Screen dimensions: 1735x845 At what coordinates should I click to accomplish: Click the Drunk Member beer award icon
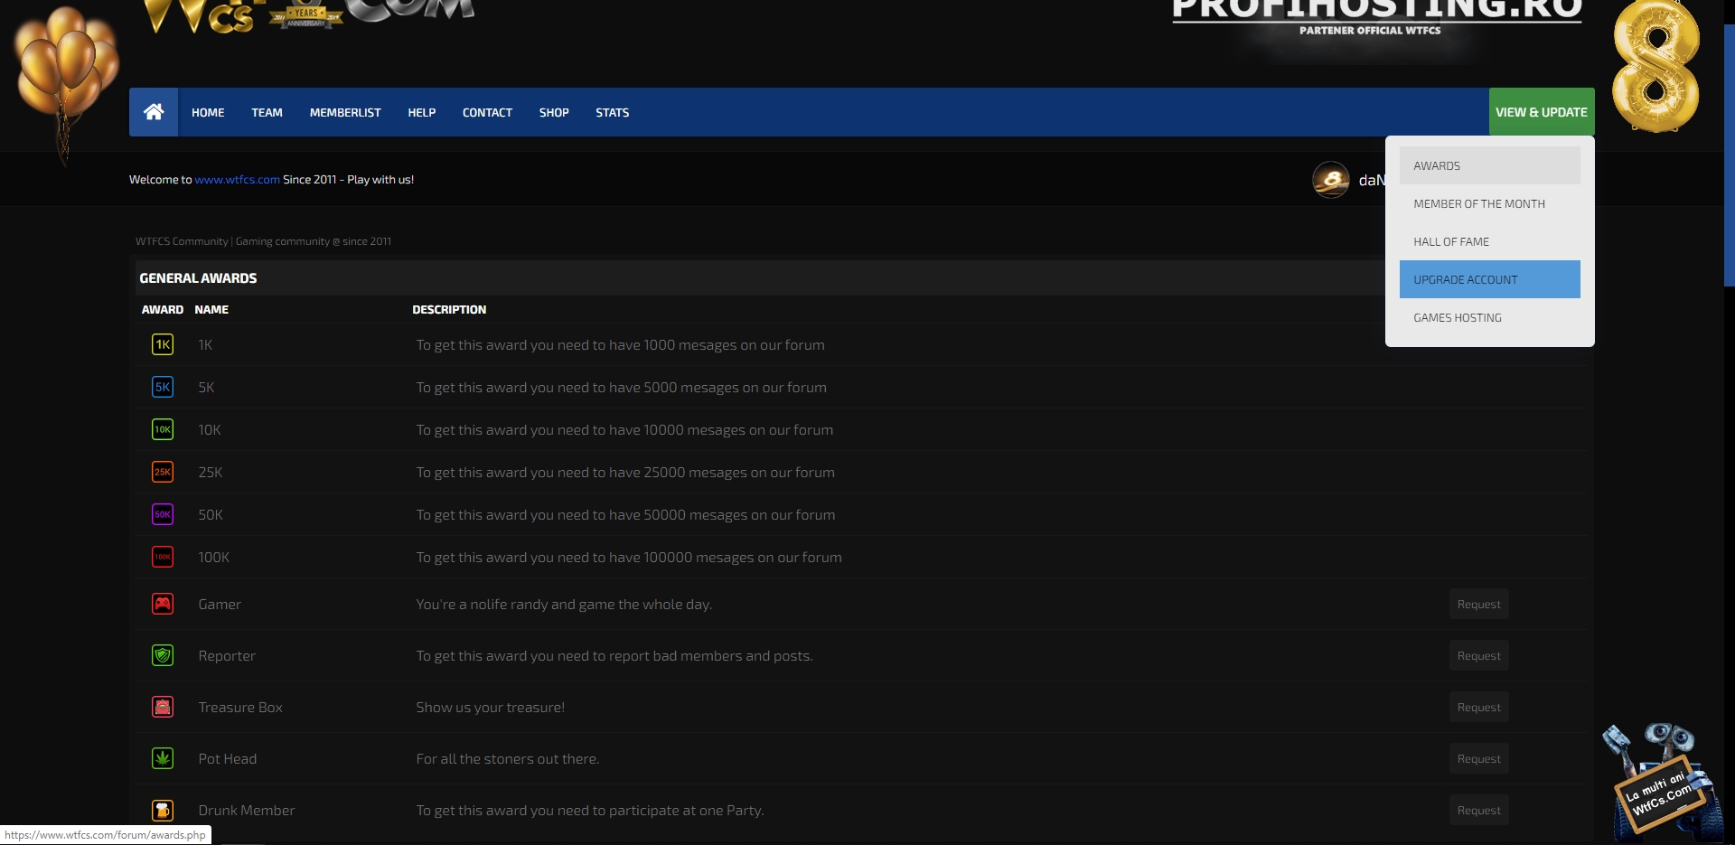pyautogui.click(x=163, y=810)
